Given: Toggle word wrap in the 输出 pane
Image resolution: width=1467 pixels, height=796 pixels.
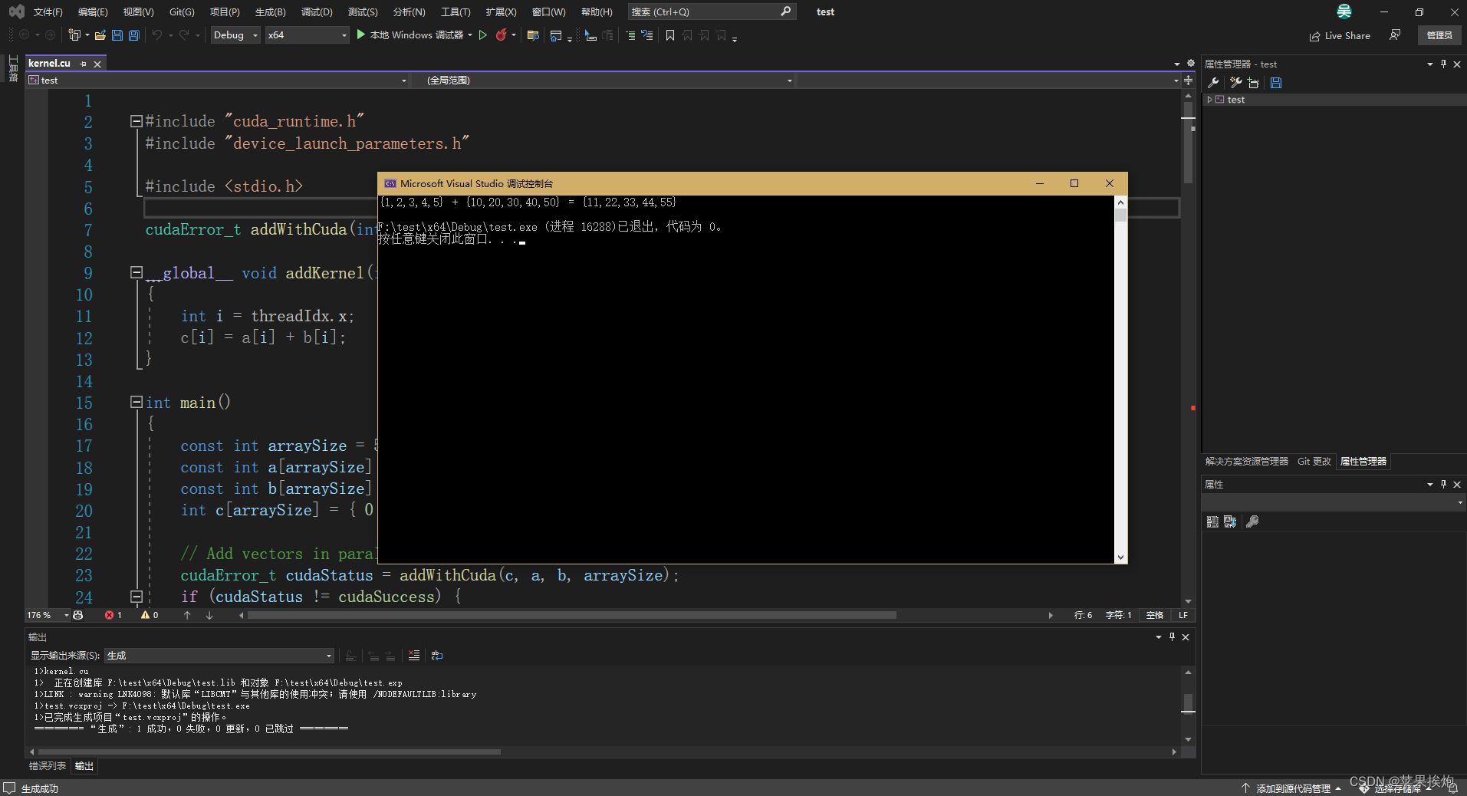Looking at the screenshot, I should tap(436, 656).
